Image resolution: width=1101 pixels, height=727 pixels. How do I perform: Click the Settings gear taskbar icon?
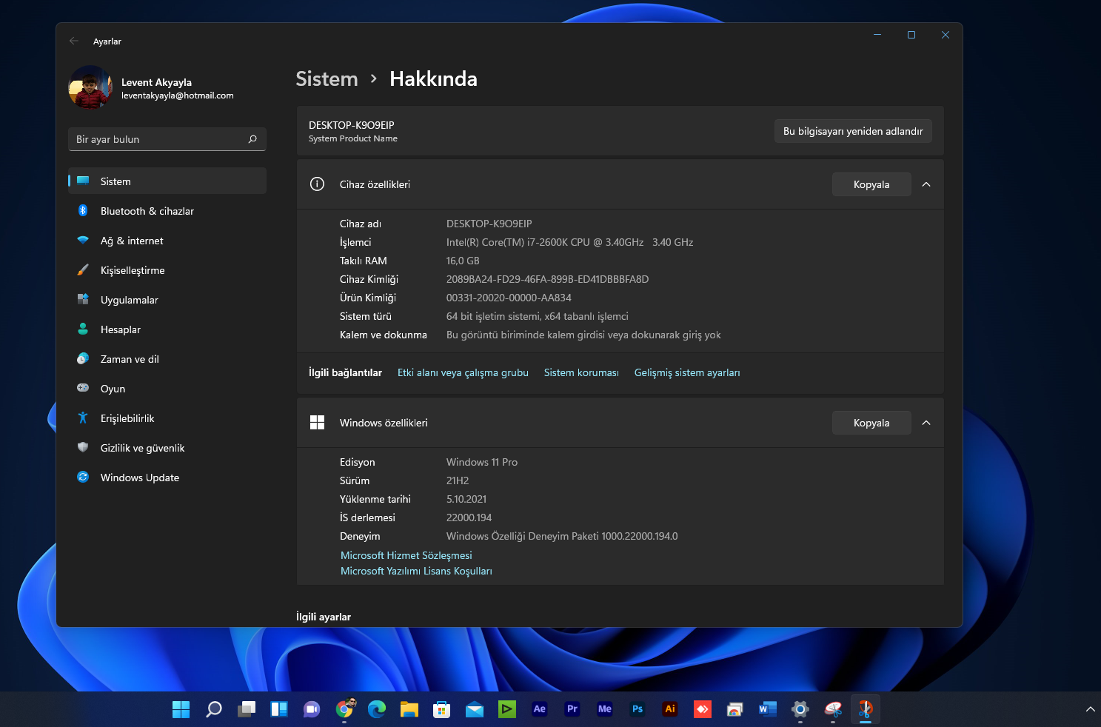tap(800, 709)
